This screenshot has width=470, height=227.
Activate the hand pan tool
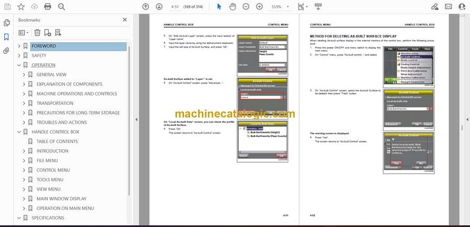[232, 7]
